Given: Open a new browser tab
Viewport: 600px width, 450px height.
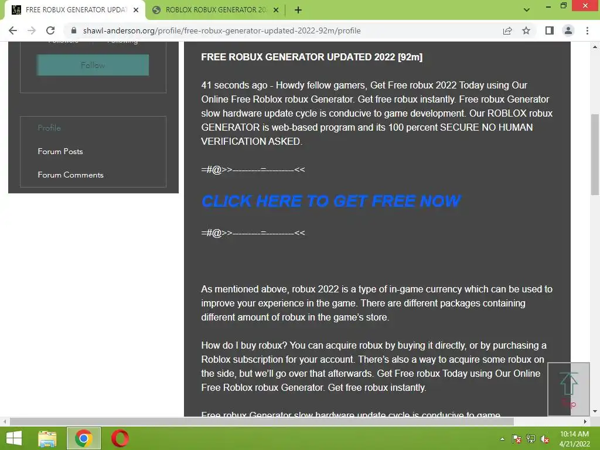Looking at the screenshot, I should click(x=298, y=10).
